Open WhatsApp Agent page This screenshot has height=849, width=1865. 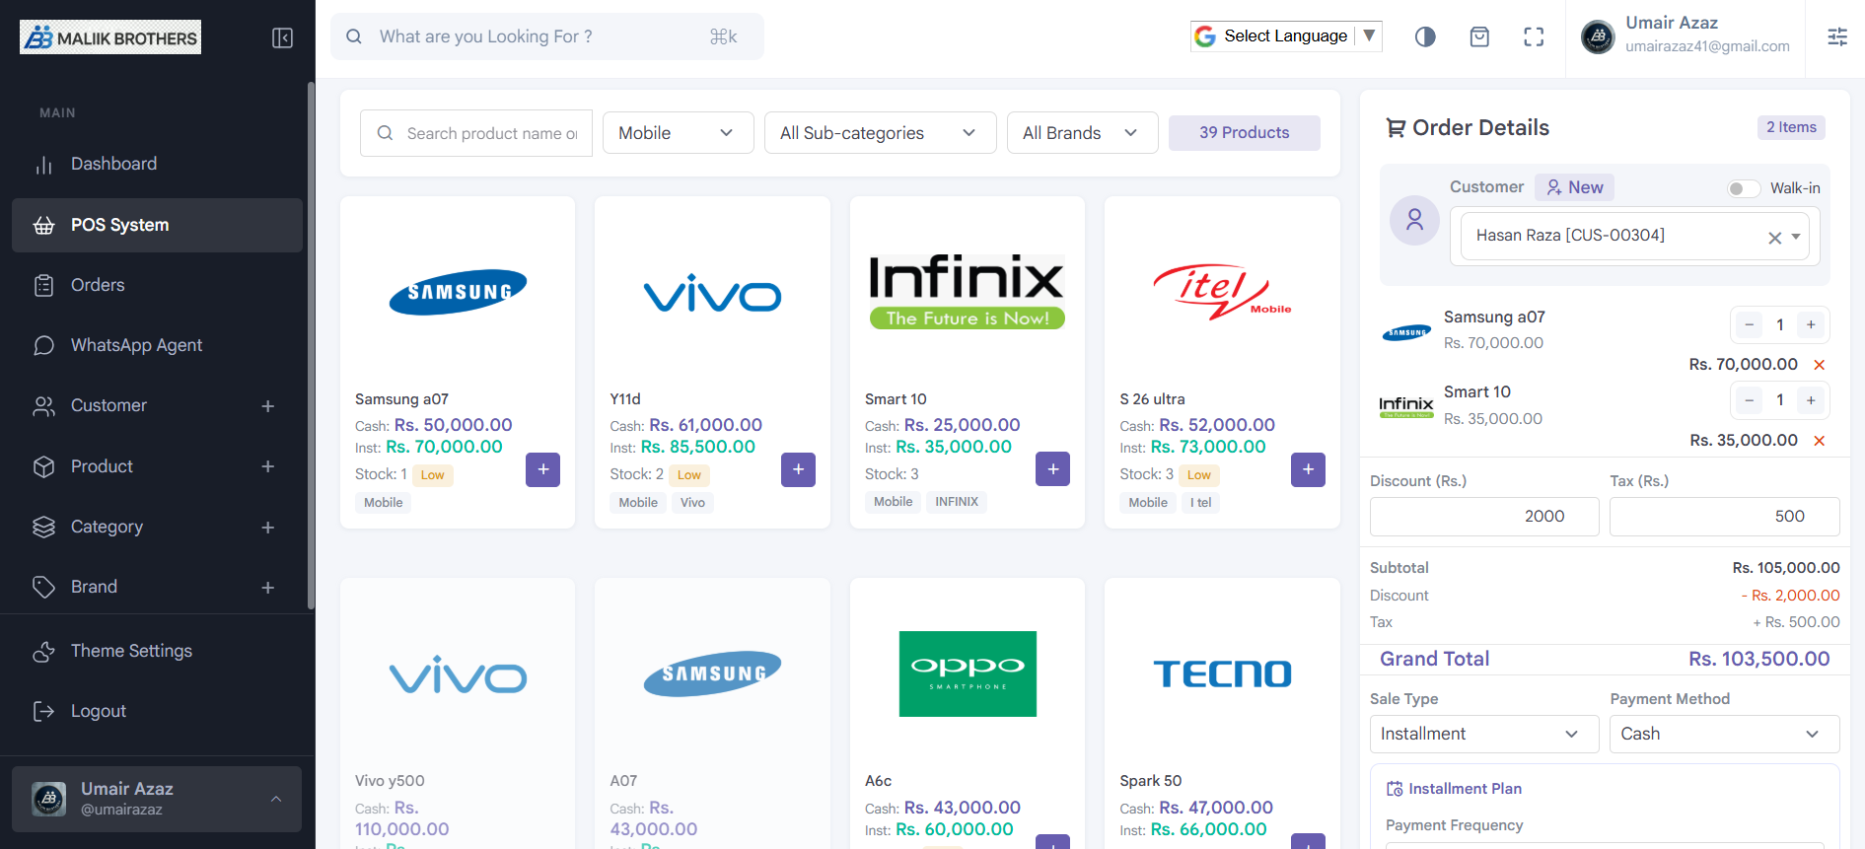pyautogui.click(x=157, y=345)
